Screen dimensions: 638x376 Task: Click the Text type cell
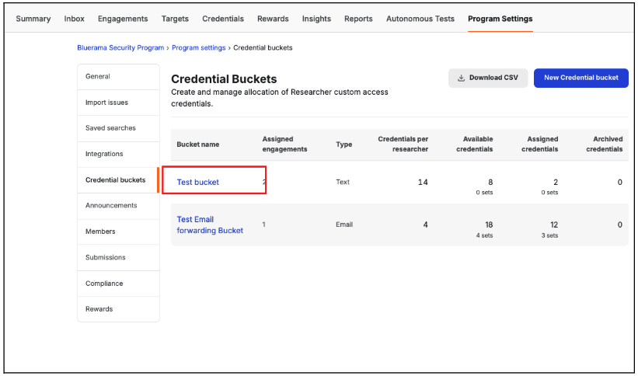[343, 182]
